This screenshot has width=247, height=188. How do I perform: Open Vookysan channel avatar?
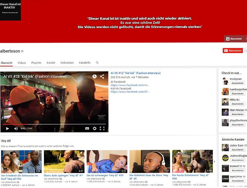pyautogui.click(x=225, y=81)
